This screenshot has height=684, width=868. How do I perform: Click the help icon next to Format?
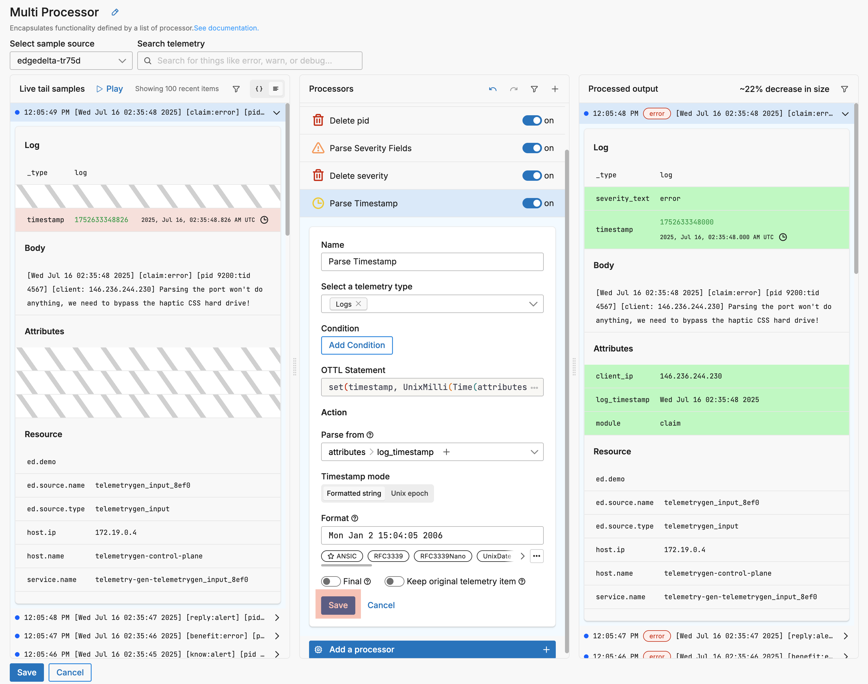pyautogui.click(x=354, y=518)
